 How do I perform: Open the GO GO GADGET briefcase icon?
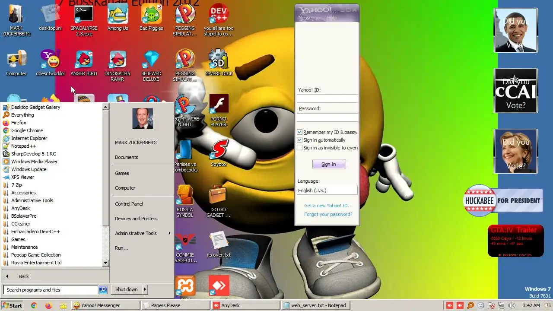tap(218, 202)
